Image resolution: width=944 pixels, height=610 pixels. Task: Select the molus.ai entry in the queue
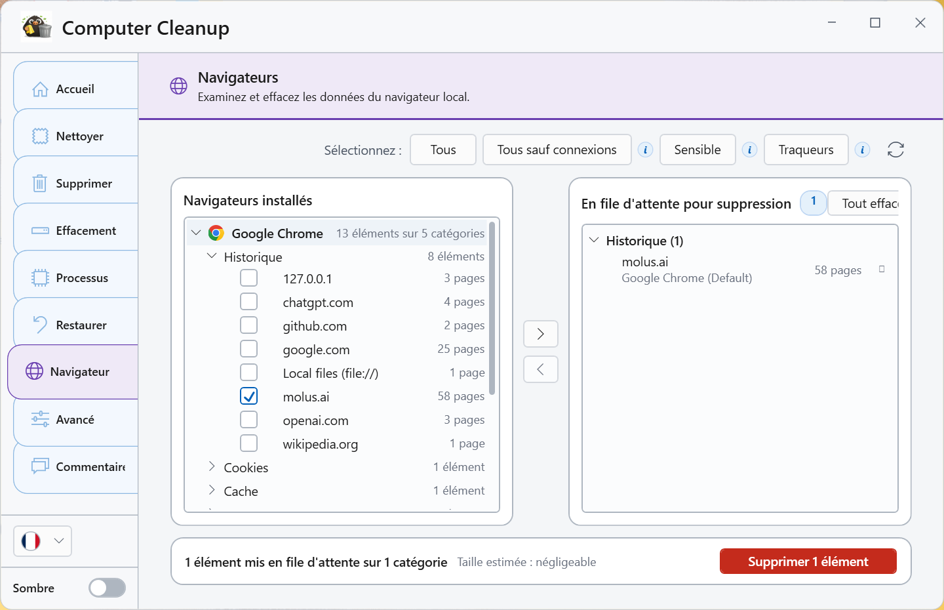click(739, 270)
